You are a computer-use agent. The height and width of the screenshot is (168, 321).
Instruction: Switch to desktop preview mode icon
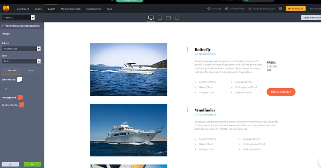[x=151, y=18]
